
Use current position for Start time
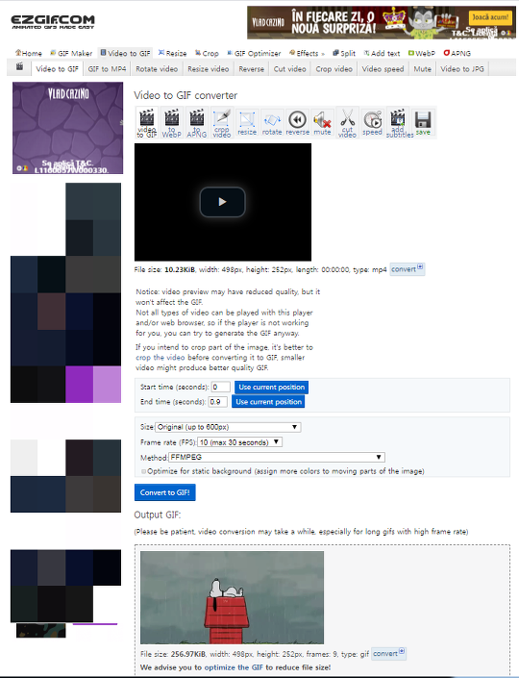271,387
